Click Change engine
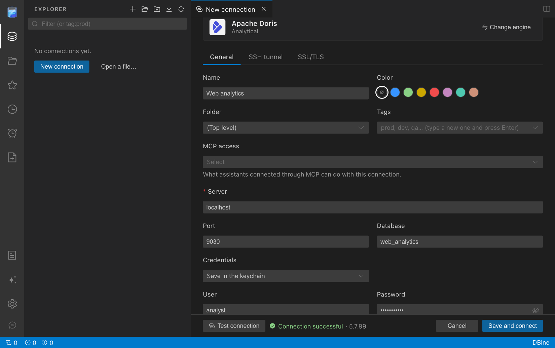The image size is (555, 348). (x=506, y=27)
